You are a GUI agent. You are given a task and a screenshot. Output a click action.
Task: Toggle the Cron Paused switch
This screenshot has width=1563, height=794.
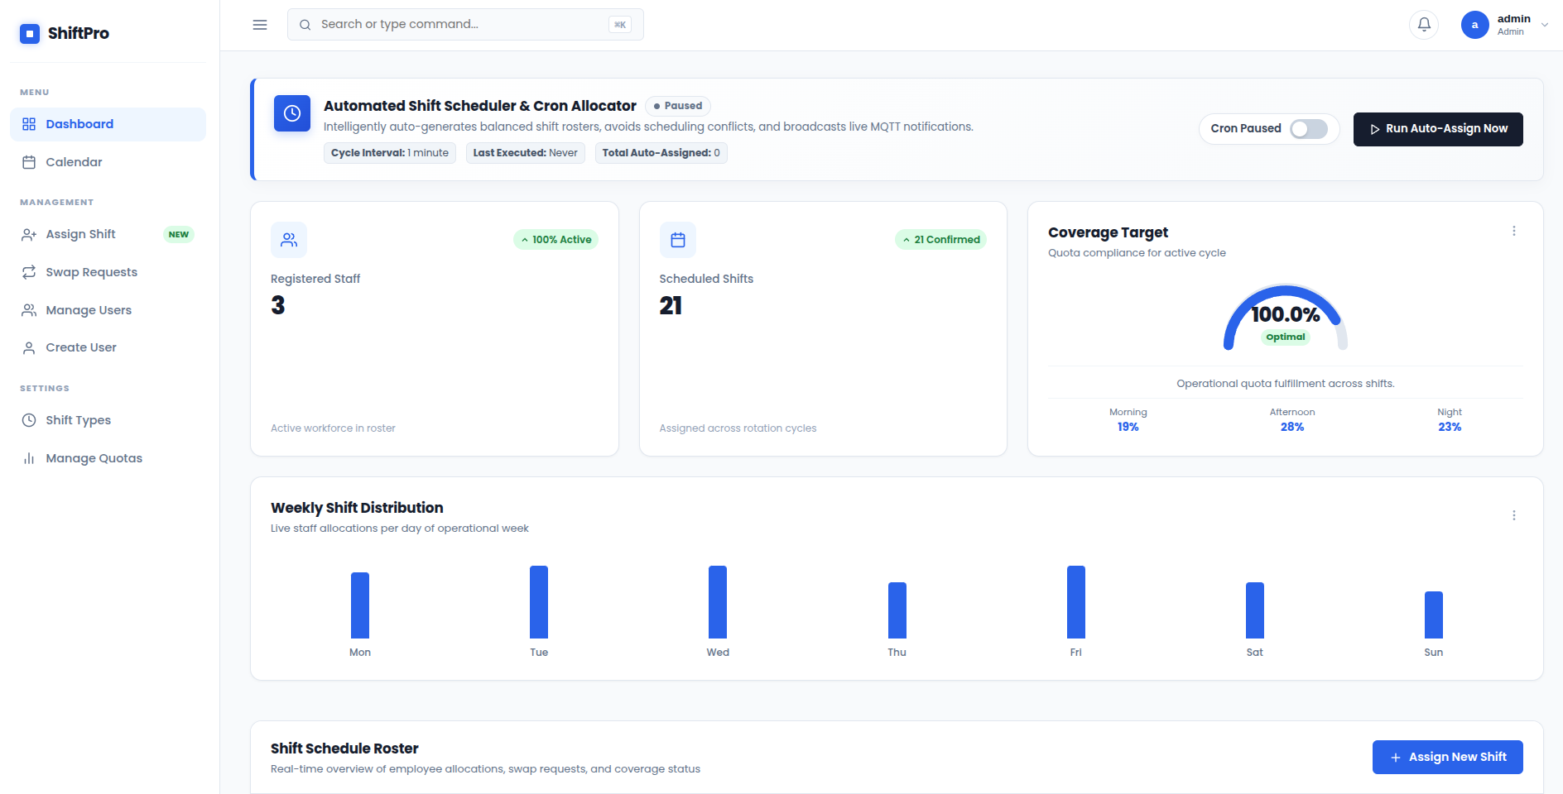[x=1309, y=129]
